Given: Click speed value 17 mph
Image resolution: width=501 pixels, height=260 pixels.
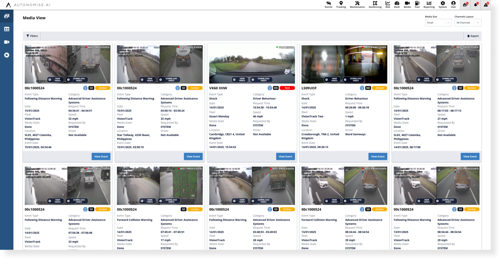Looking at the screenshot, I should (165, 240).
